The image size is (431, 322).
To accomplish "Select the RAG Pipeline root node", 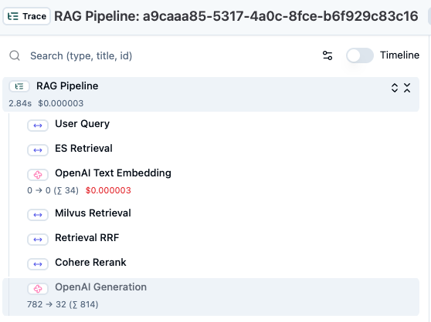I will (211, 94).
